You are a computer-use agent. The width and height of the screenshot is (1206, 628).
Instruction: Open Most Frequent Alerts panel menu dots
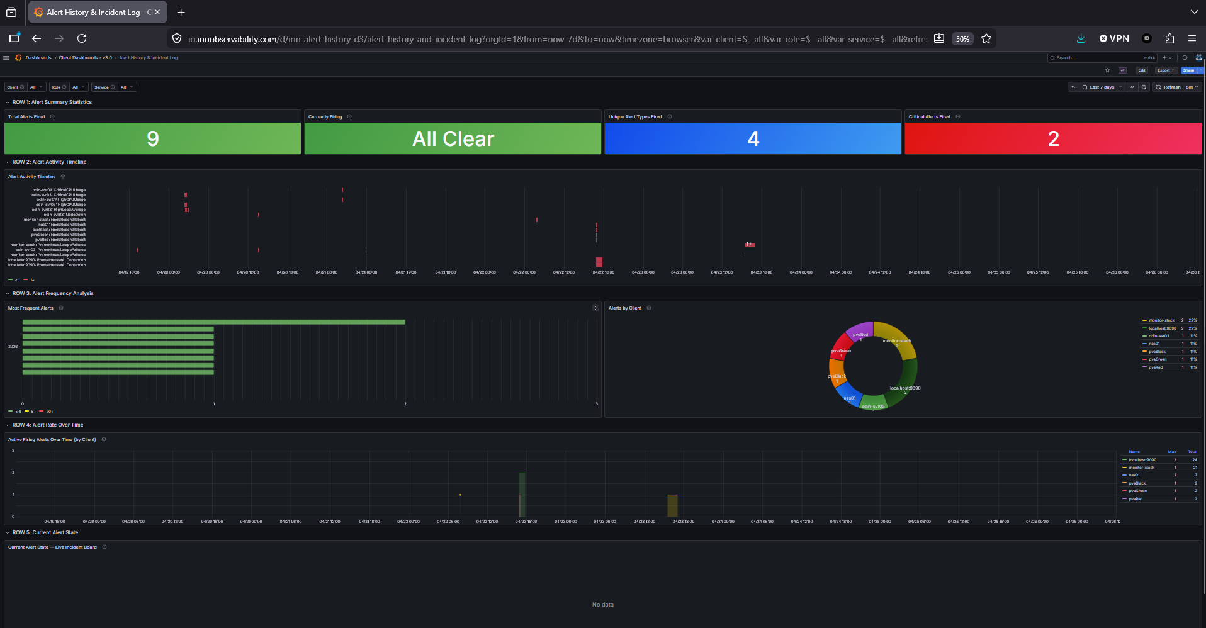pyautogui.click(x=595, y=308)
